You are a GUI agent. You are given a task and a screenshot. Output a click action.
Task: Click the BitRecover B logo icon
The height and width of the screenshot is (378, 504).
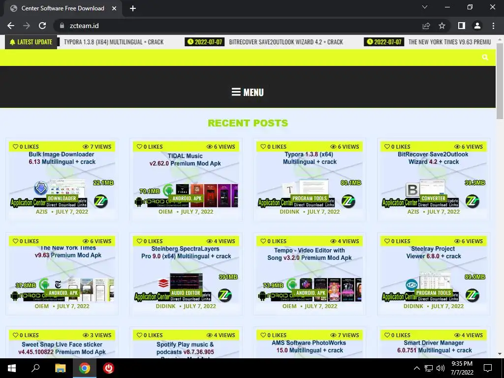click(x=412, y=189)
